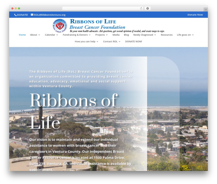Click the browser reader/extension button next to address bar
The image size is (217, 184).
click(148, 8)
